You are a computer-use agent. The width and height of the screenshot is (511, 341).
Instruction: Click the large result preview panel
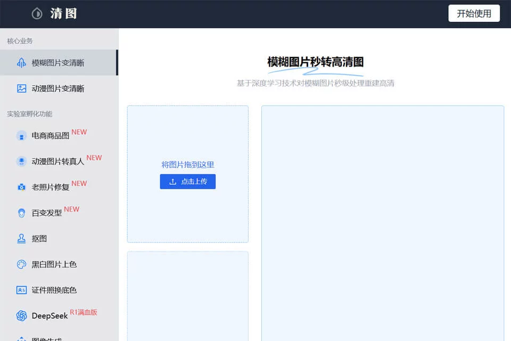383,223
